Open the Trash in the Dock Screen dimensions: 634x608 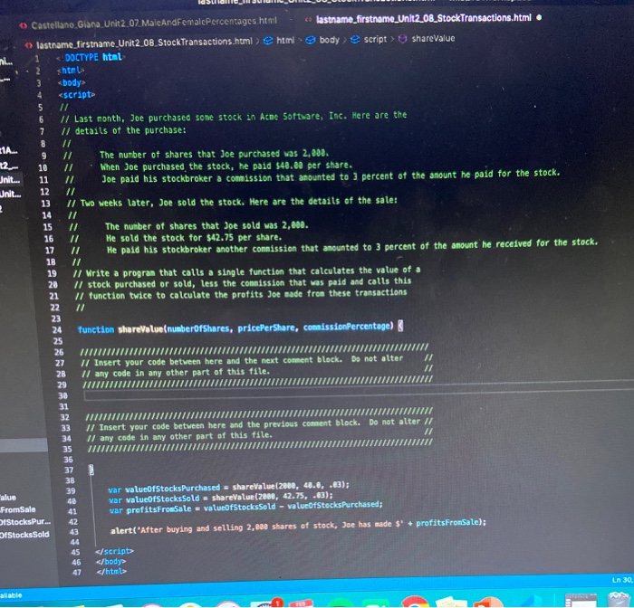[619, 600]
